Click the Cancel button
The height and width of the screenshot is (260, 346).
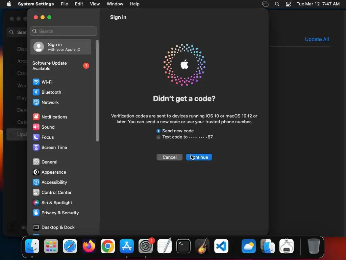(170, 157)
